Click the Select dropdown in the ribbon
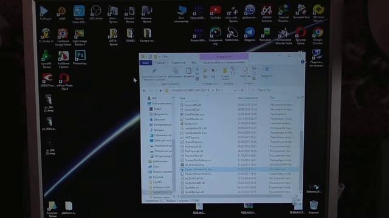 tap(267, 73)
